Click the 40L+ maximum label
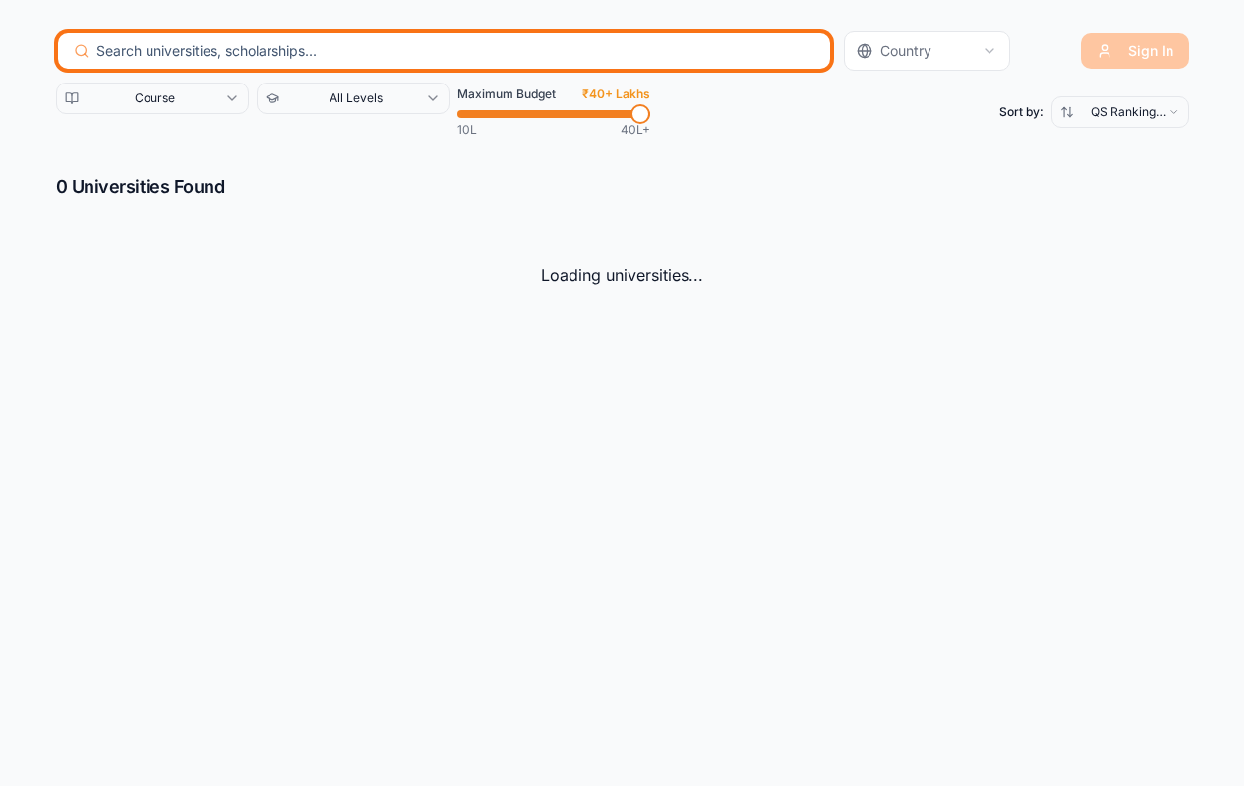Image resolution: width=1259 pixels, height=786 pixels. pos(635,130)
